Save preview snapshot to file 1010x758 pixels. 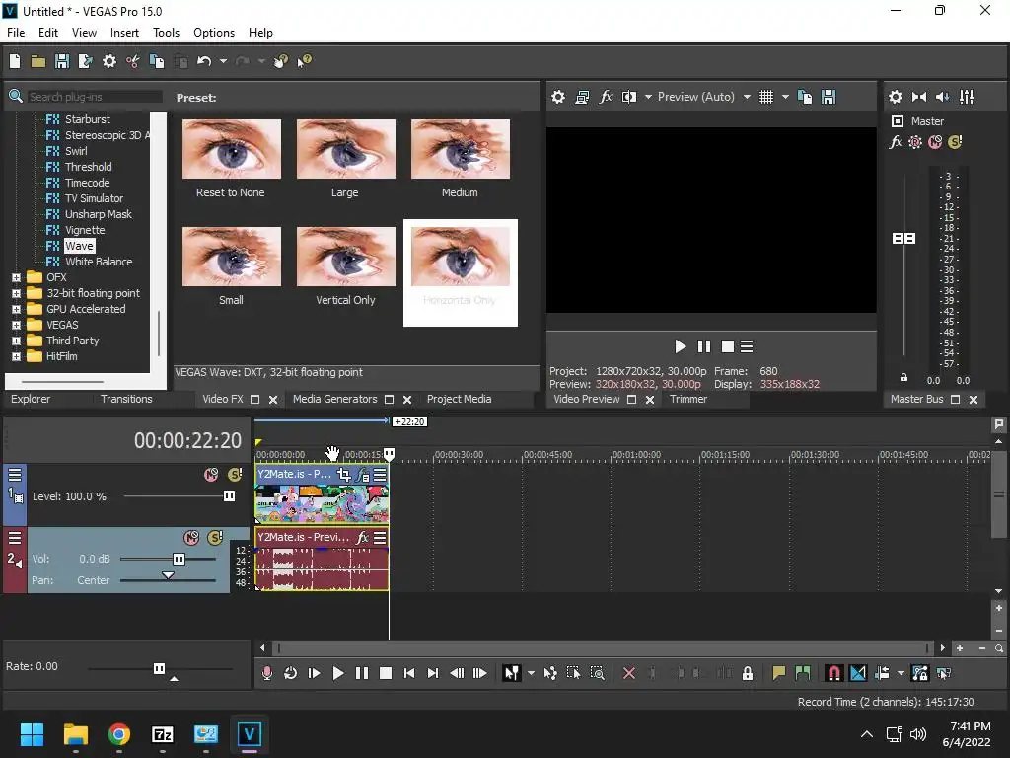[x=829, y=97]
